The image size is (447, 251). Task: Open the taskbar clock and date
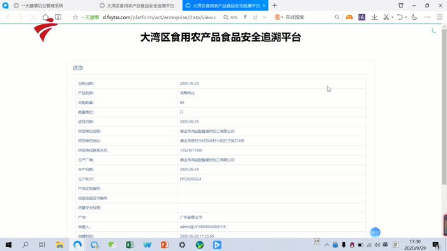415,245
